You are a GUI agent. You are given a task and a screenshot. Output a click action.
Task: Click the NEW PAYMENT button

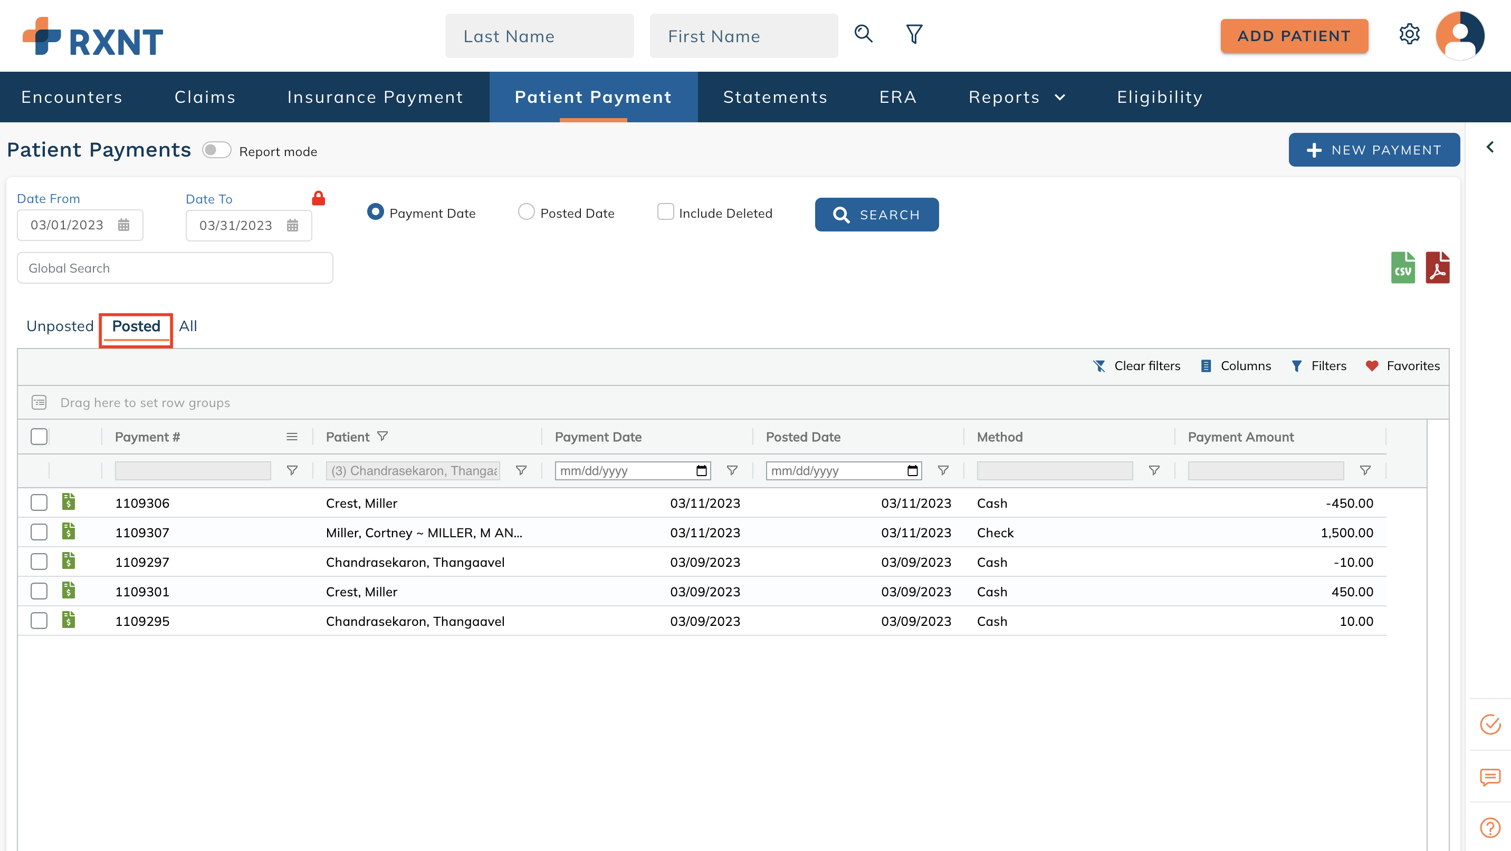pyautogui.click(x=1374, y=150)
